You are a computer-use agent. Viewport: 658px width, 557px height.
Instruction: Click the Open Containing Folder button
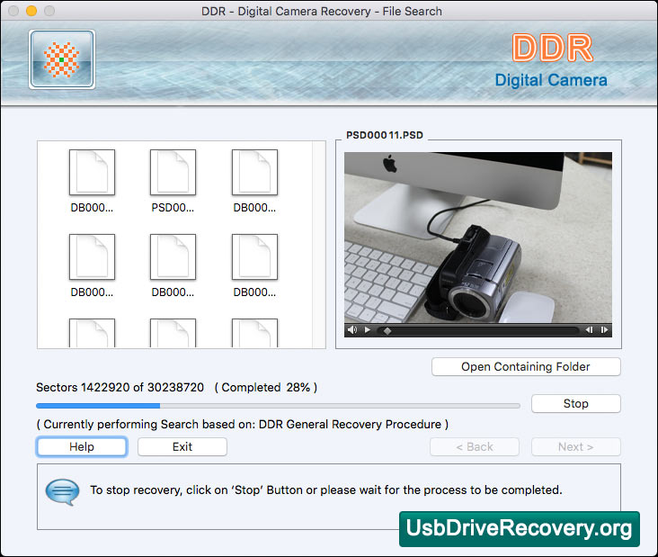[526, 367]
